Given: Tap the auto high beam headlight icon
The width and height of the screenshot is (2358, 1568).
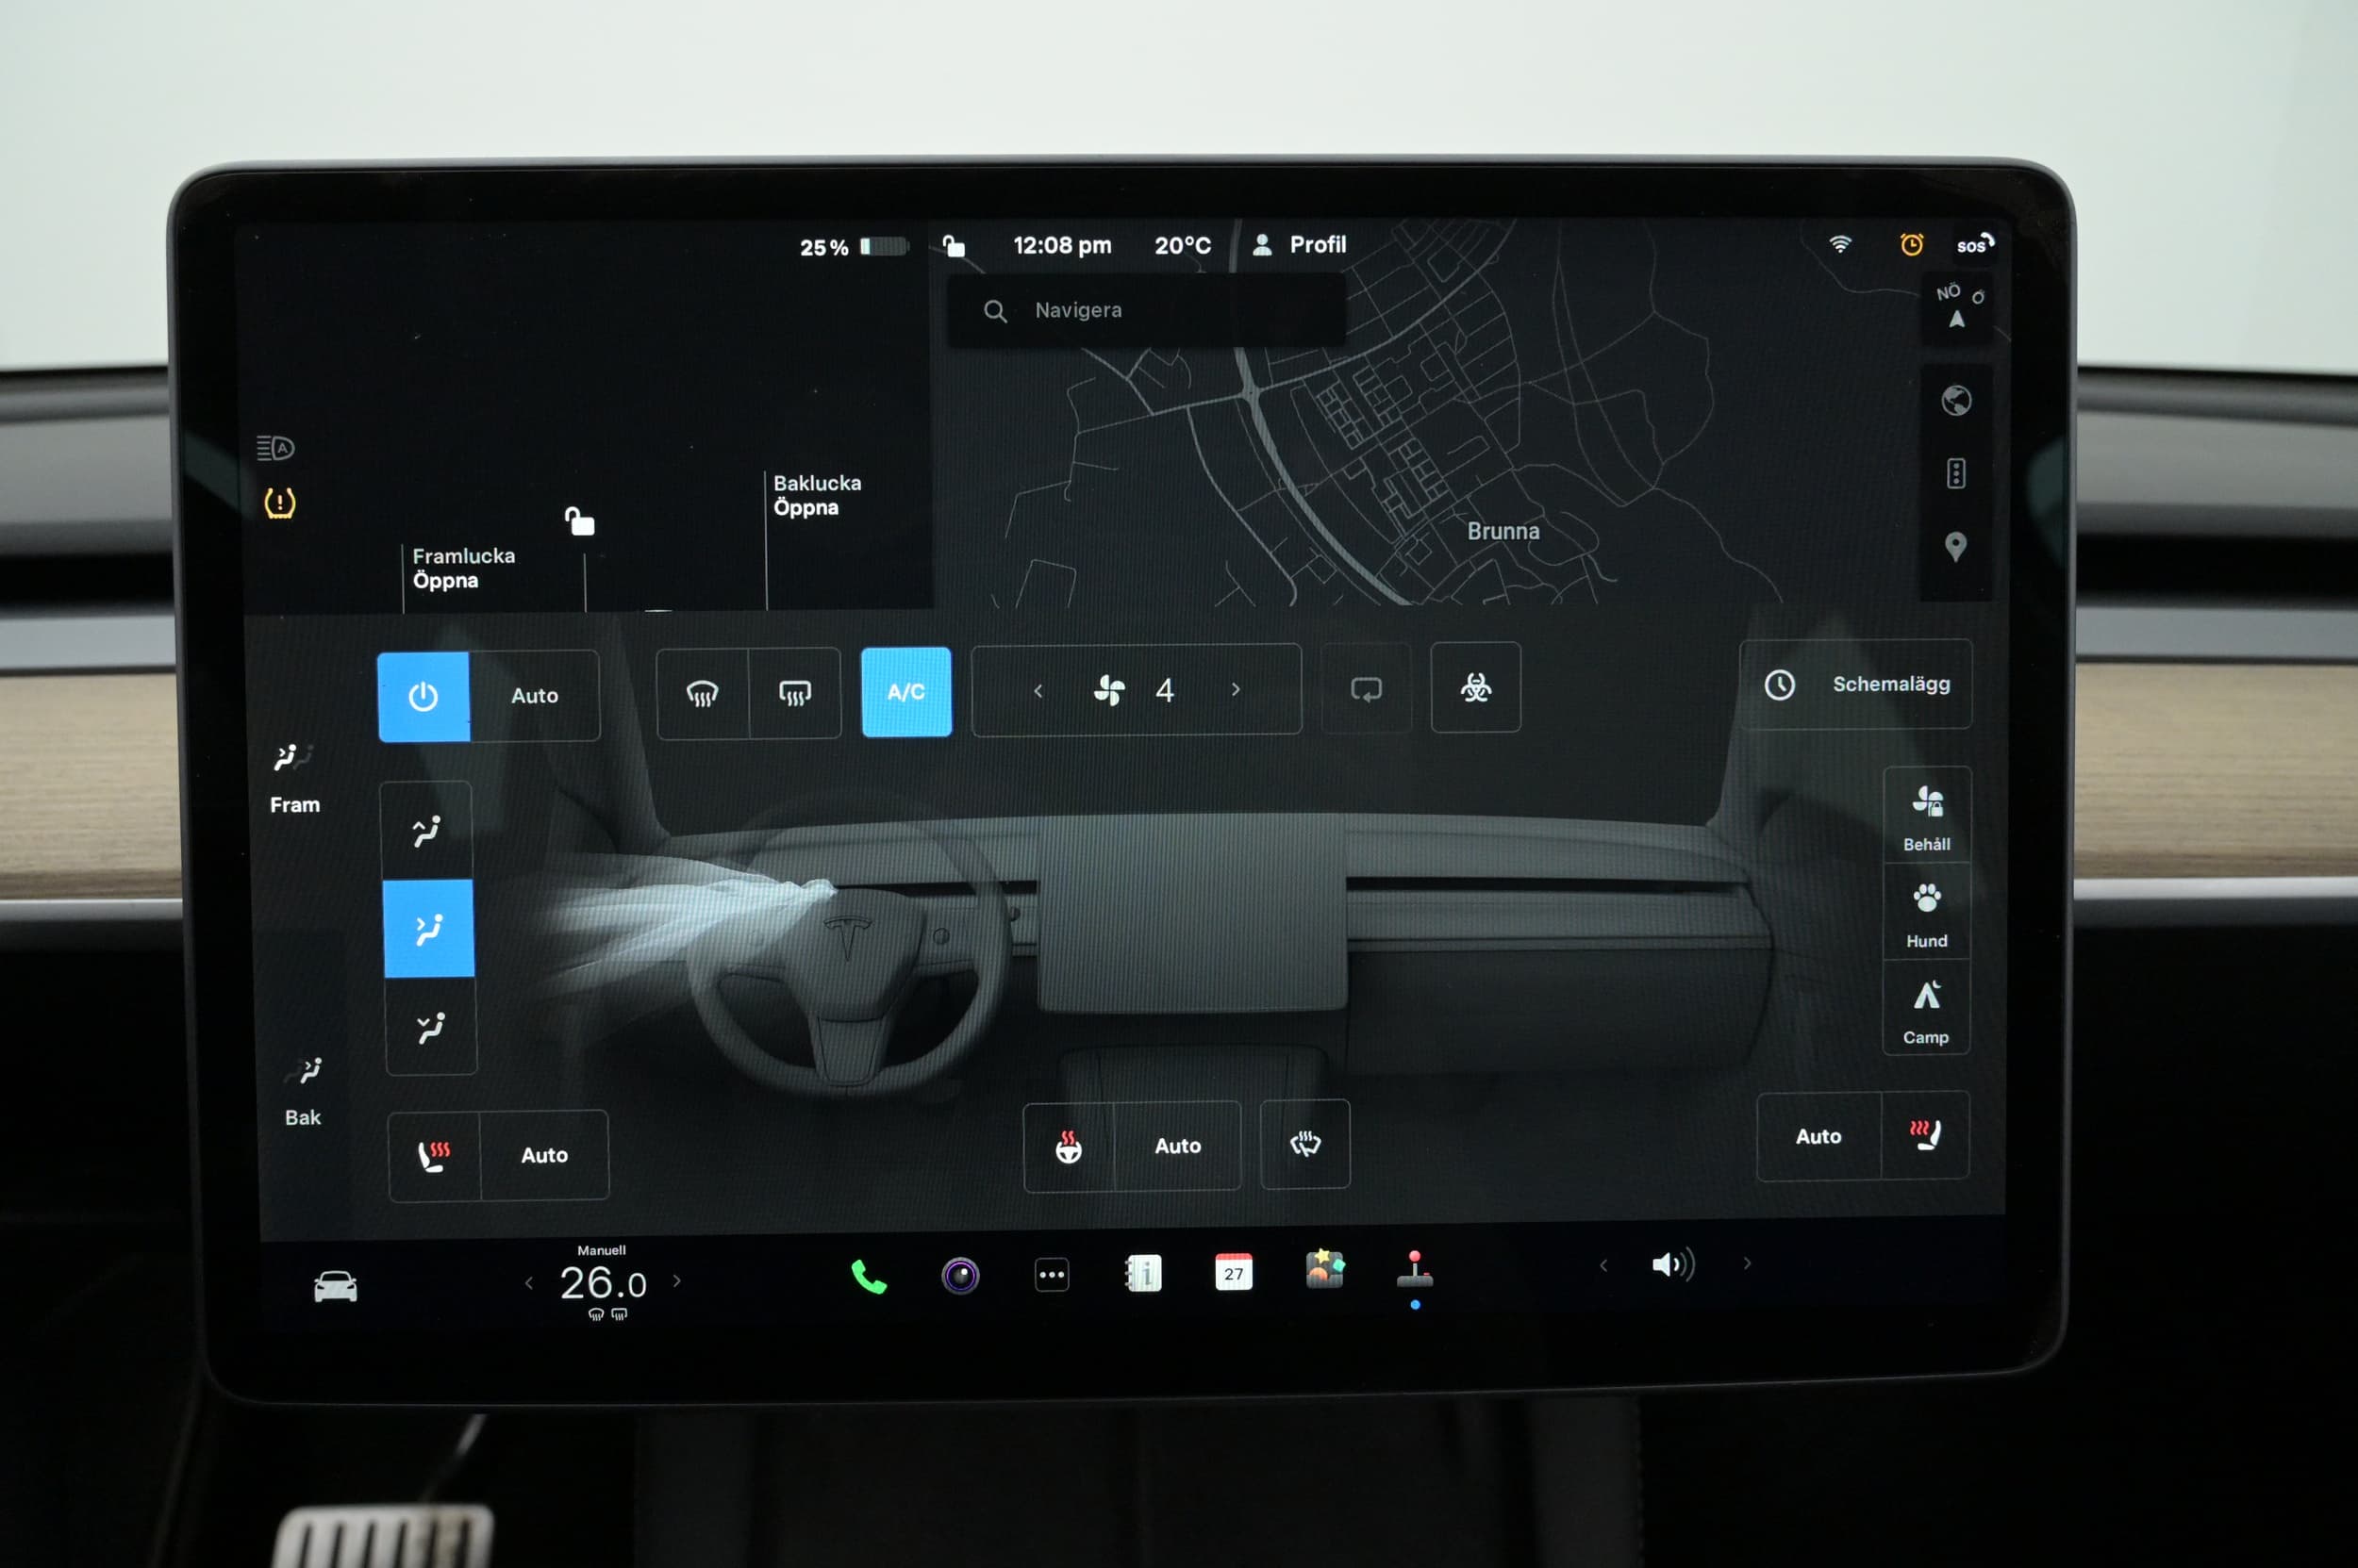Looking at the screenshot, I should [x=275, y=448].
